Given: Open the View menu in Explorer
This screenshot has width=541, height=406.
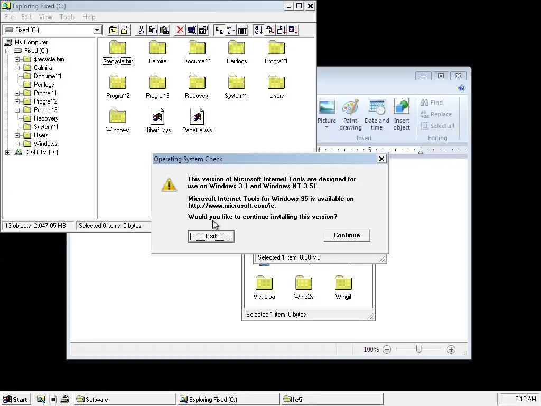Looking at the screenshot, I should coord(45,17).
